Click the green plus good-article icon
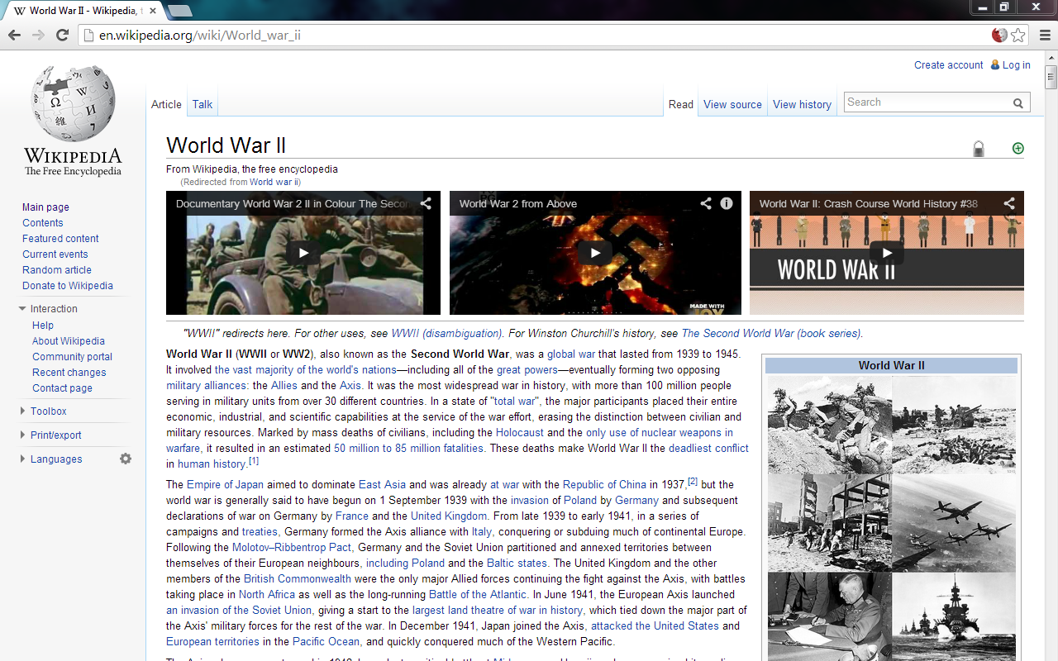This screenshot has width=1058, height=661. [x=1018, y=148]
